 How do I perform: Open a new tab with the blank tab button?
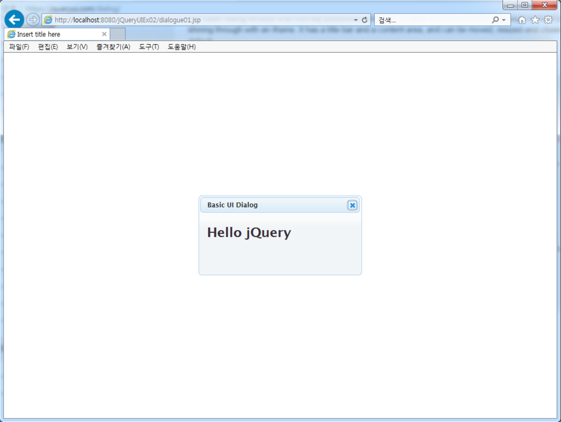tap(118, 34)
